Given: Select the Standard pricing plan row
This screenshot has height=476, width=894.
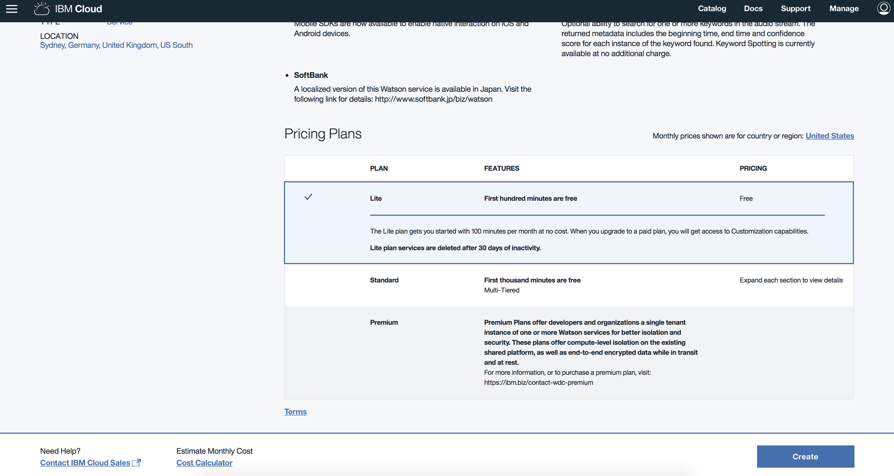Looking at the screenshot, I should pos(384,280).
